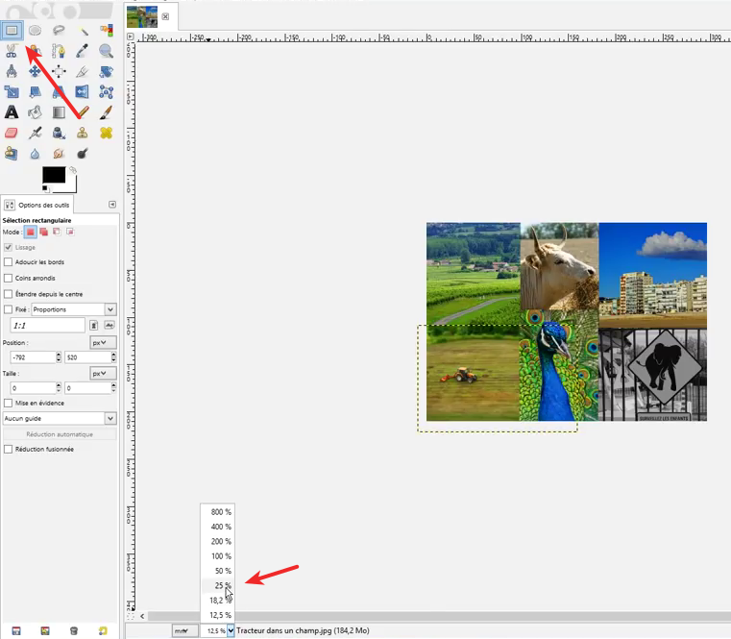The image size is (731, 639).
Task: Select the Ellipse Select tool
Action: click(x=35, y=30)
